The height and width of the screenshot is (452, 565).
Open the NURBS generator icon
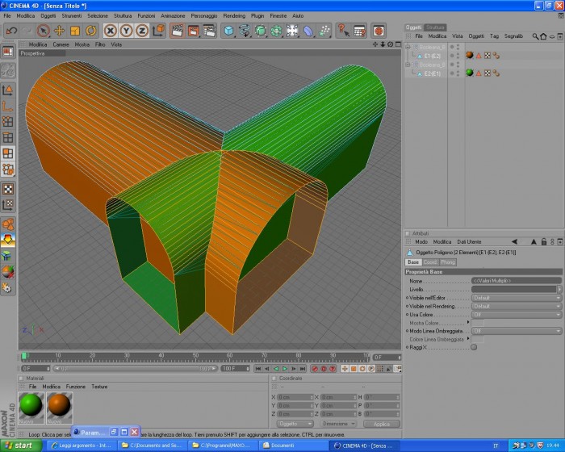[260, 31]
